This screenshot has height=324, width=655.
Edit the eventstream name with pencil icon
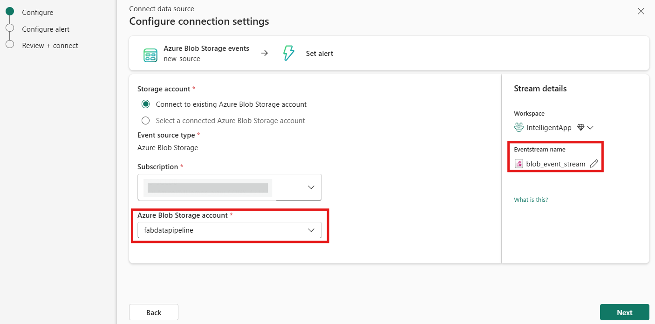point(594,164)
